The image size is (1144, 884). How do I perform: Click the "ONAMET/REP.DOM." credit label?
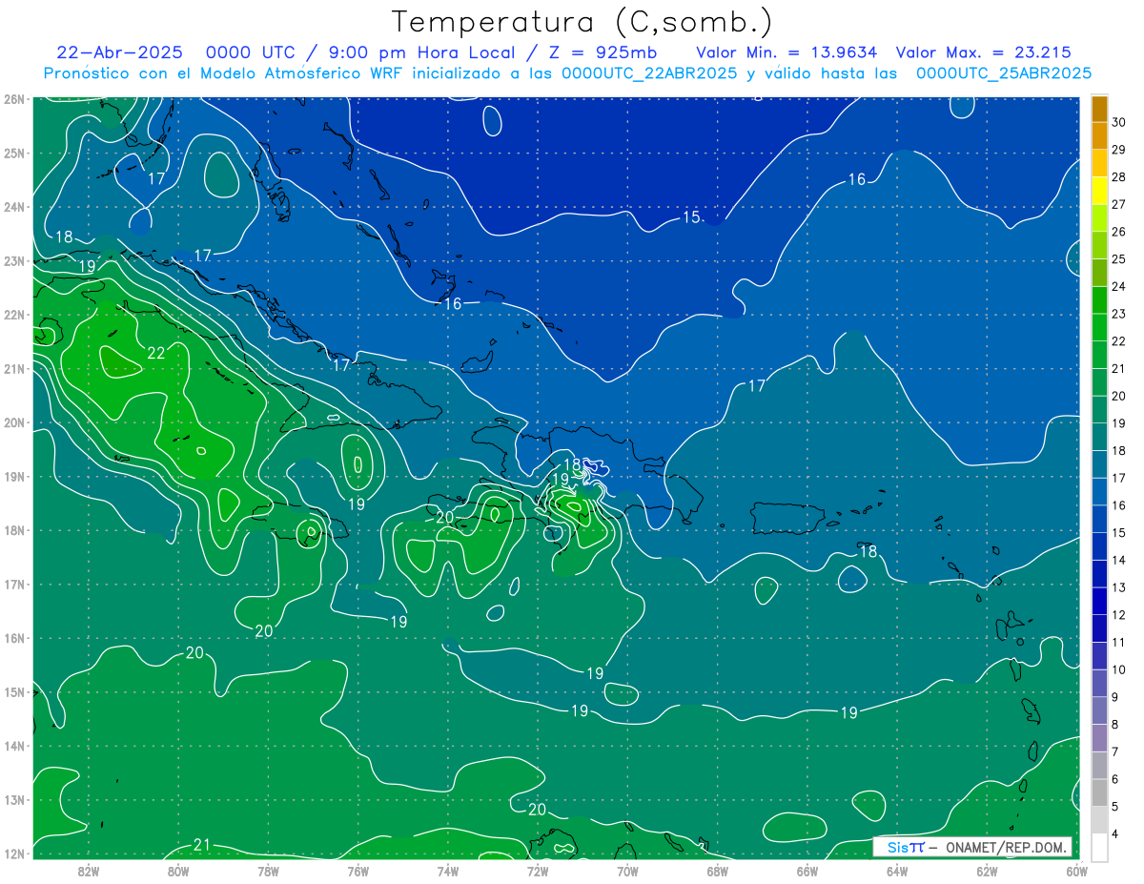[x=1006, y=847]
